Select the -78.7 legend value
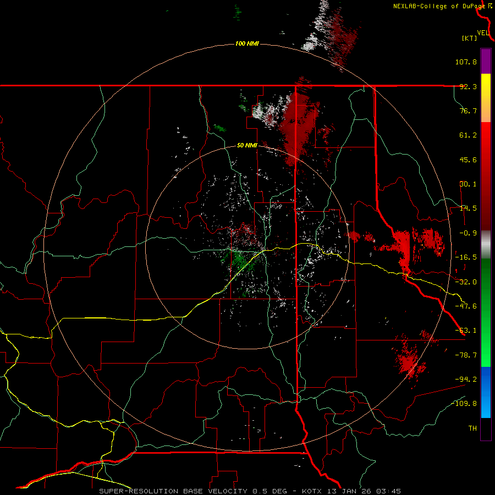 [466, 355]
